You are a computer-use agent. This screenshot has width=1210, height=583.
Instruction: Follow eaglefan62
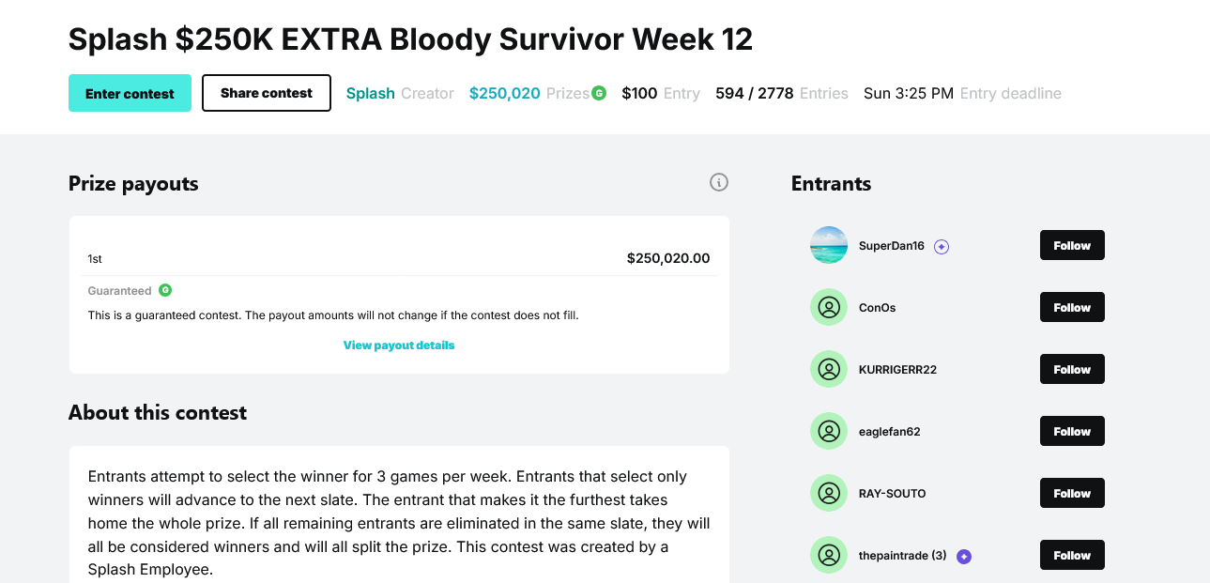tap(1071, 431)
